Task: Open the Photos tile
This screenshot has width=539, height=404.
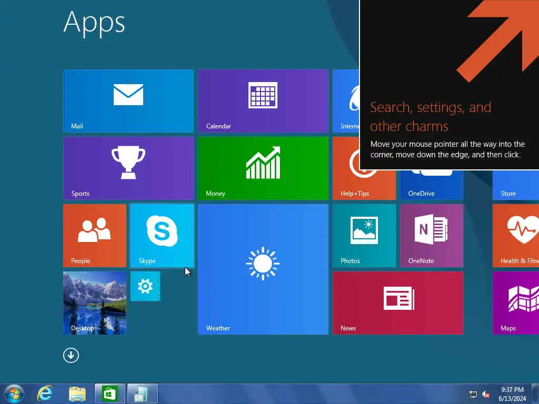Action: 364,235
